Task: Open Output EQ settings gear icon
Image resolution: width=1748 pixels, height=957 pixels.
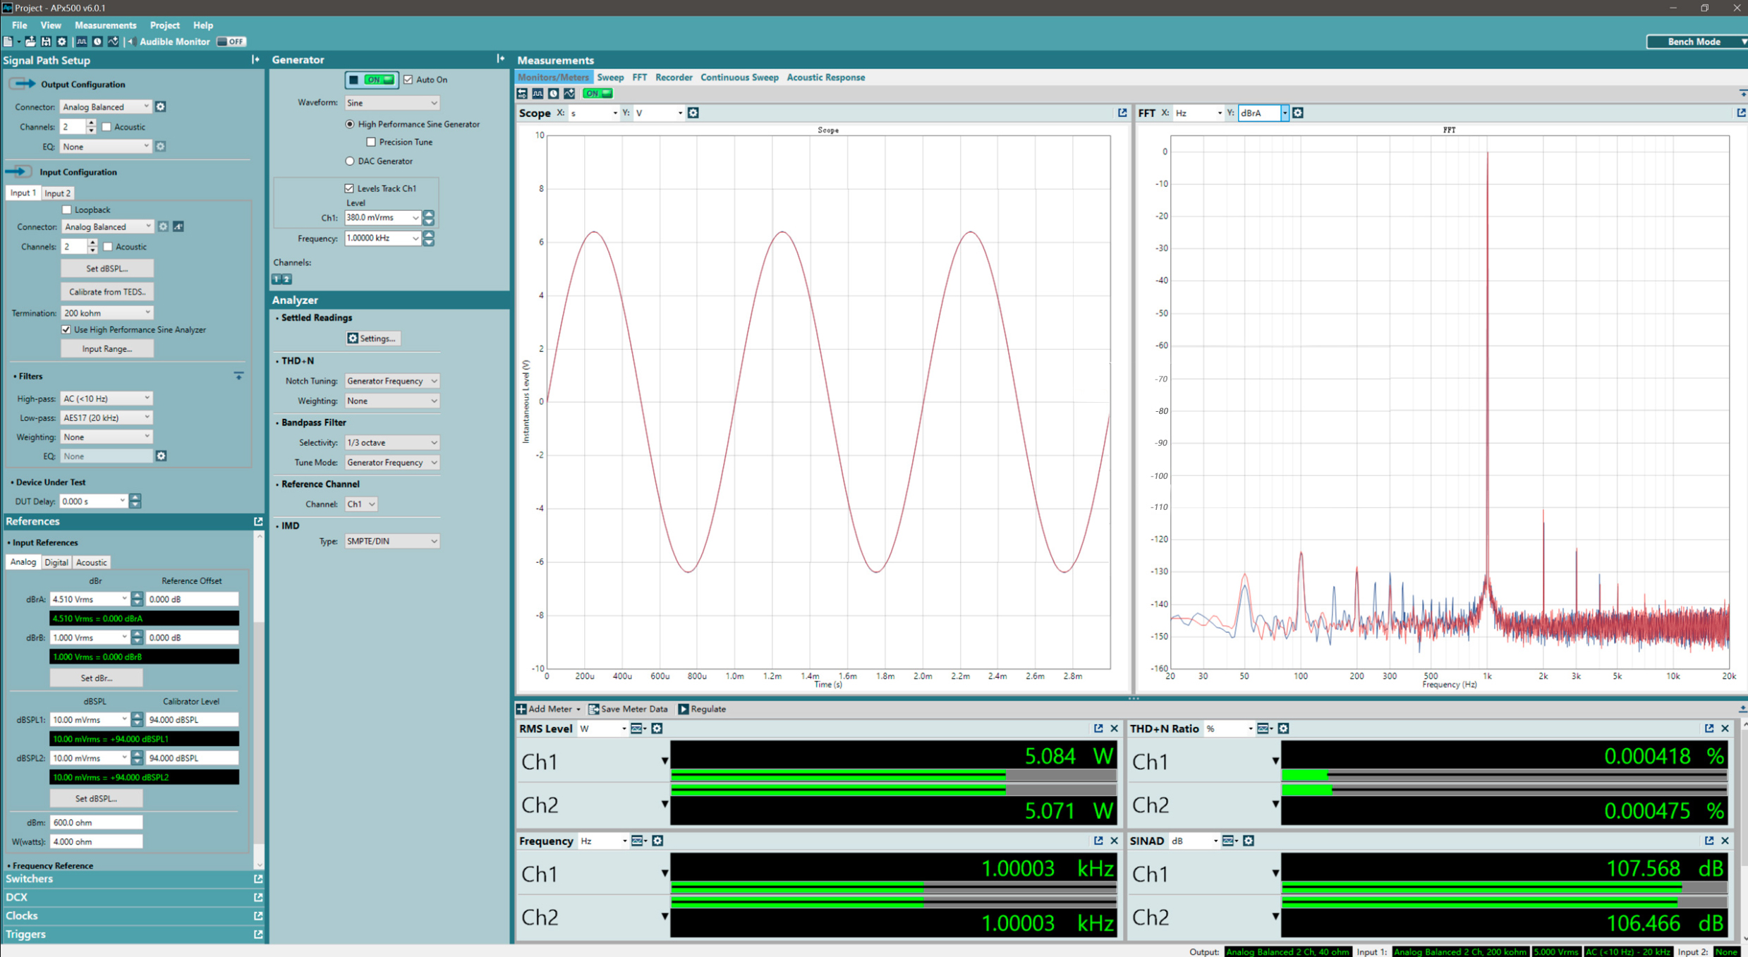Action: [161, 146]
